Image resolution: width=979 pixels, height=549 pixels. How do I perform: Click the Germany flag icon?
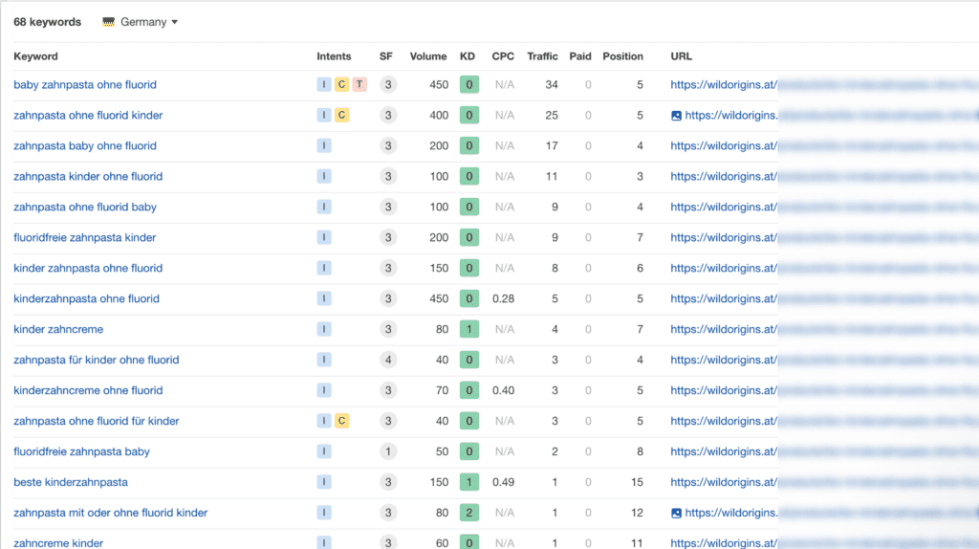[109, 22]
